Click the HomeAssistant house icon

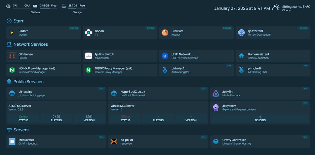pyautogui.click(x=241, y=56)
